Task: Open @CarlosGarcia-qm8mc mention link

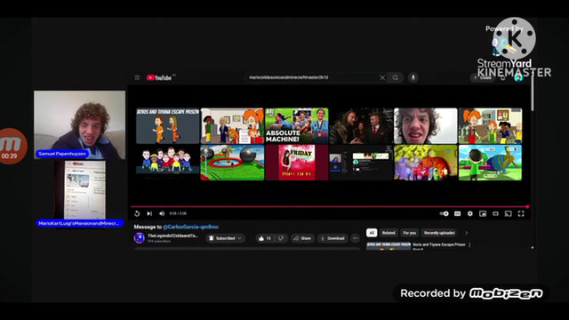Action: (190, 227)
